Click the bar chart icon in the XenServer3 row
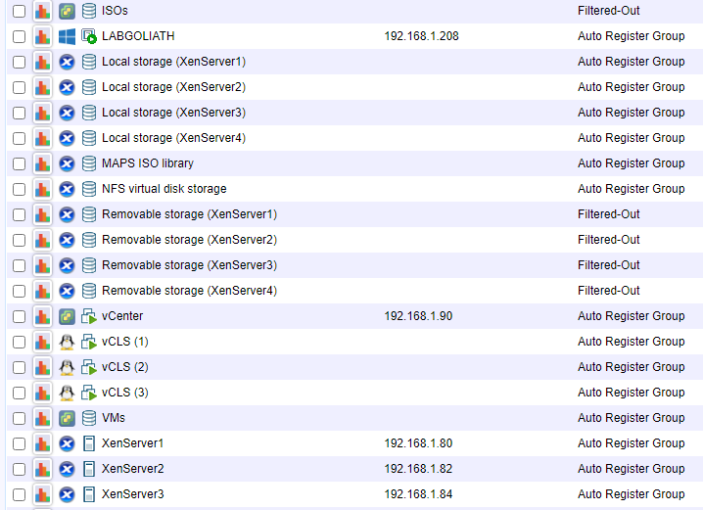The width and height of the screenshot is (703, 510). coord(42,494)
